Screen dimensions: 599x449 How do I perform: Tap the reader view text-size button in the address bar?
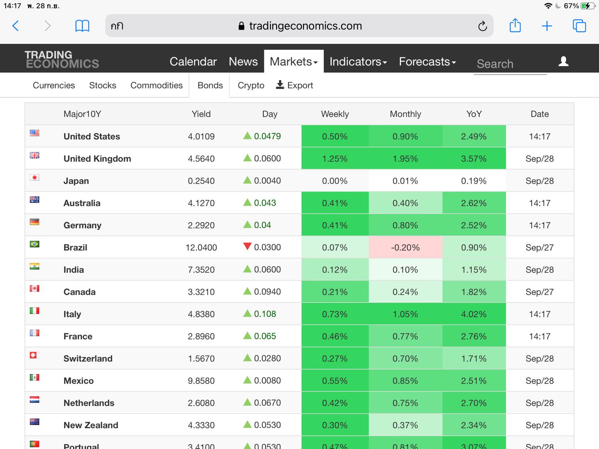(117, 26)
